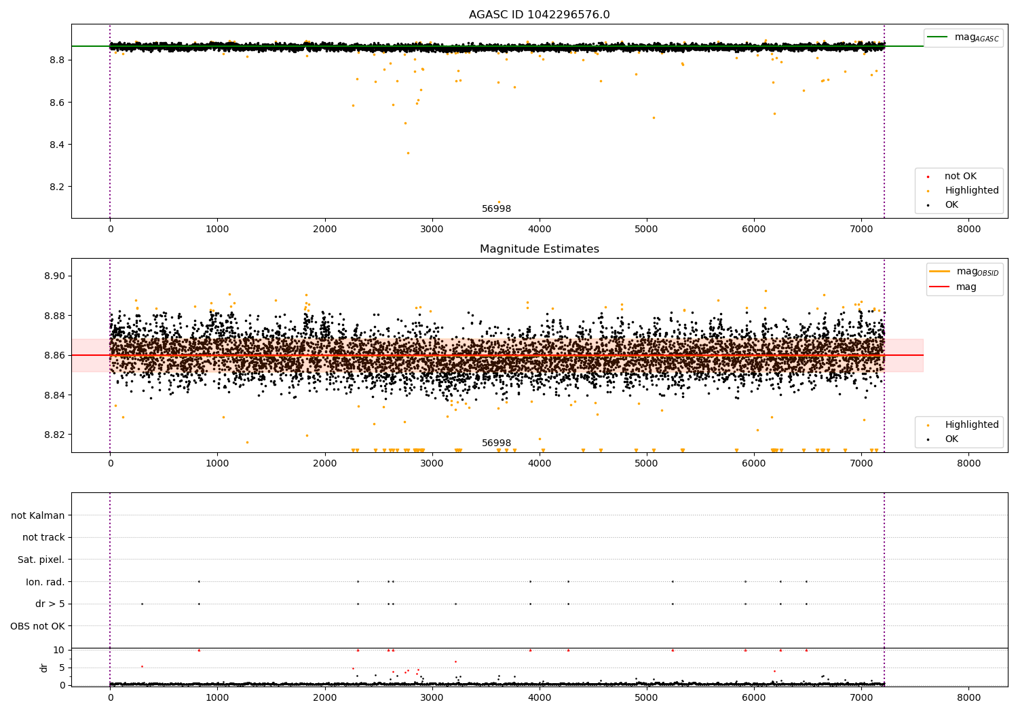
Task: Click x-axis tick "1000" under the top plot
Action: [x=217, y=230]
